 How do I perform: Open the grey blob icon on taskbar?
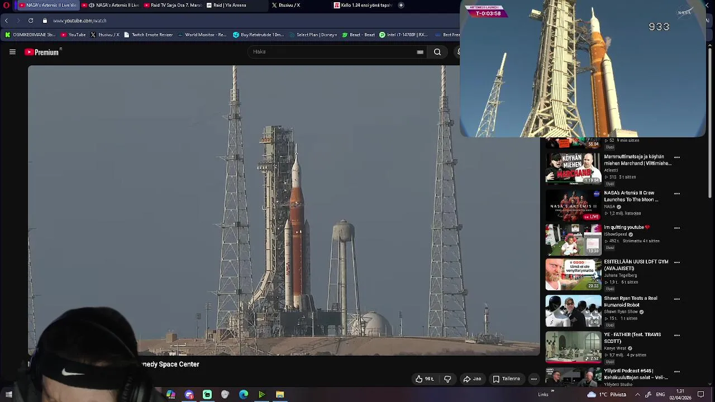225,395
